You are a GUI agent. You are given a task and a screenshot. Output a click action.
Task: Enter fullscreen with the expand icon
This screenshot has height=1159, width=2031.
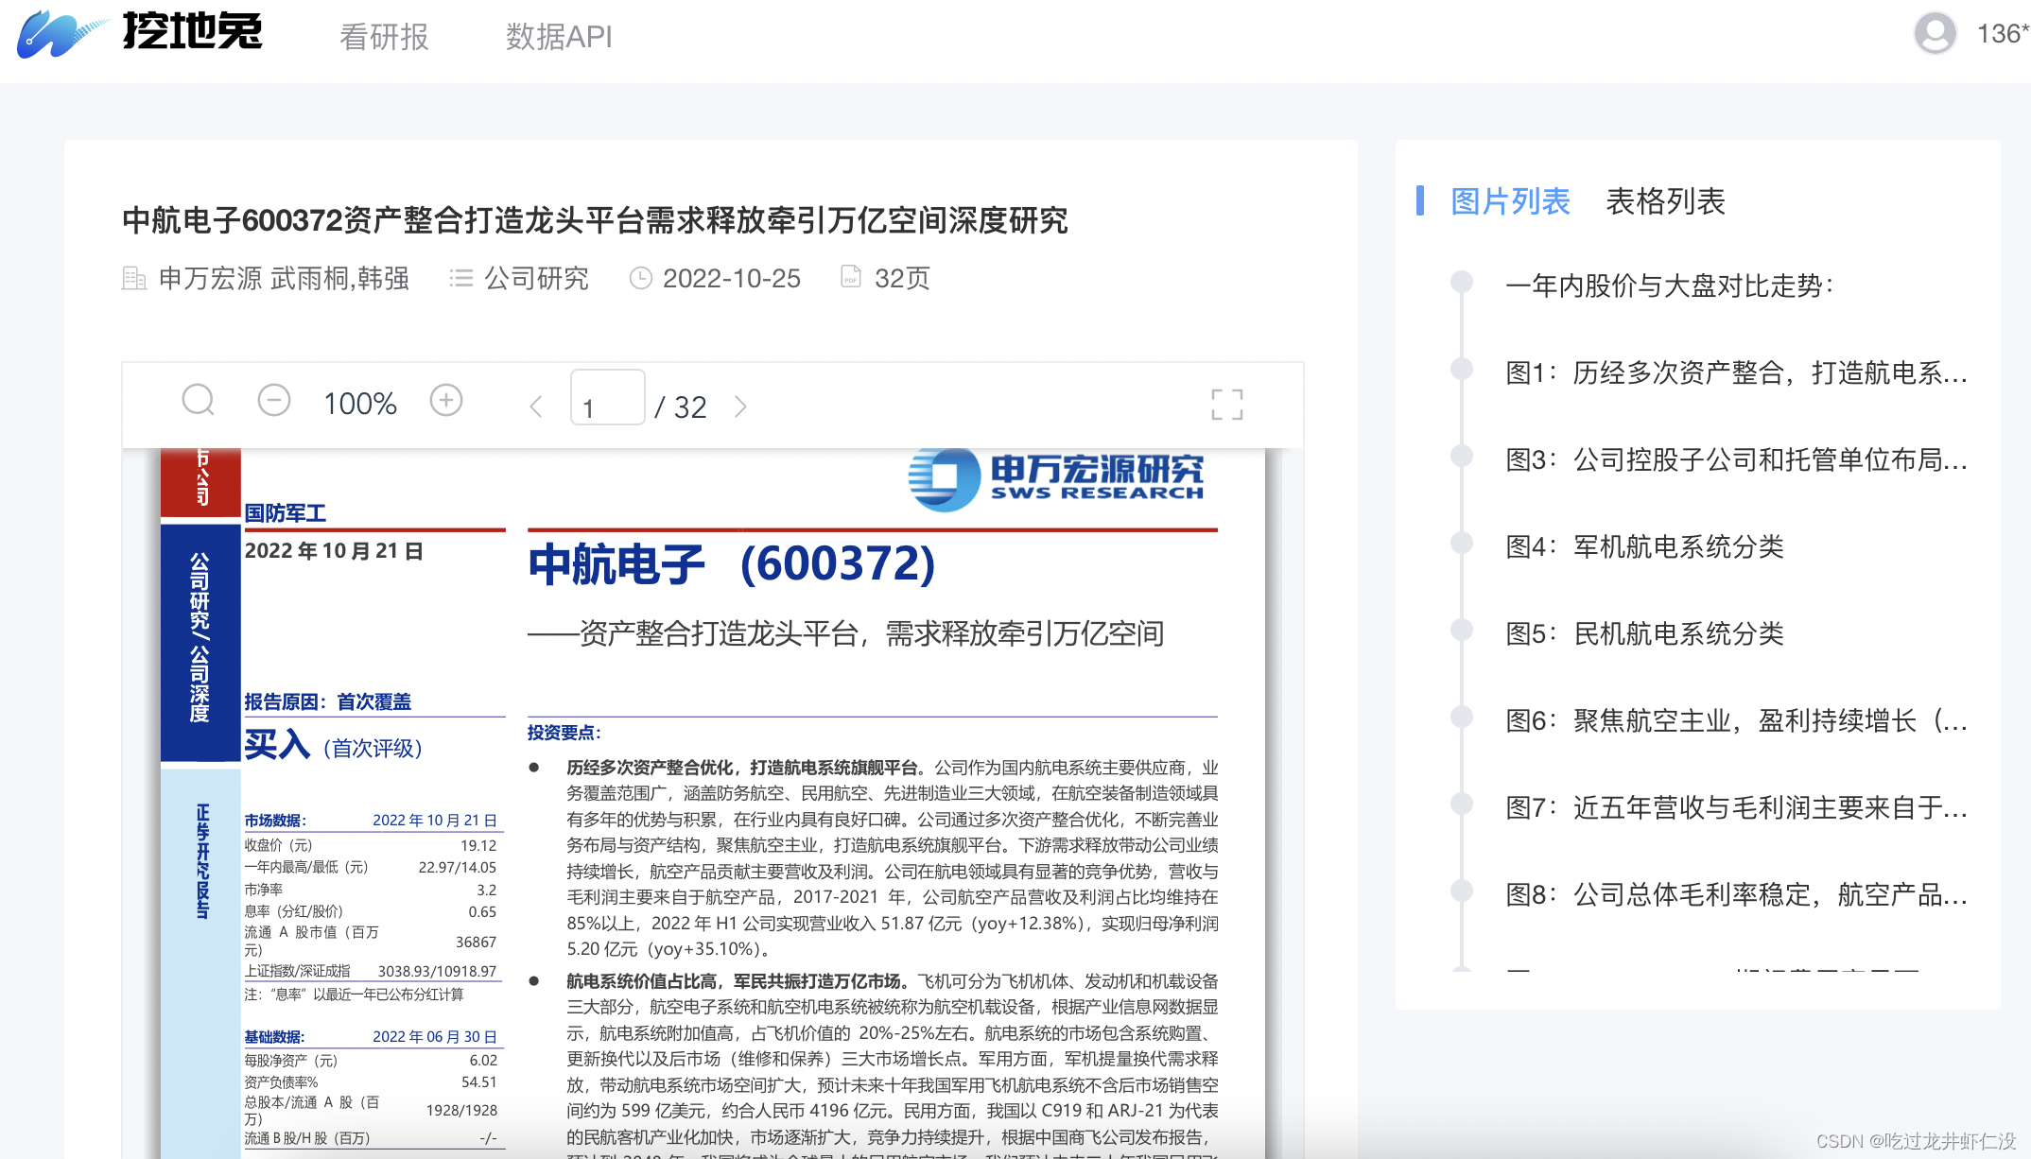tap(1226, 405)
